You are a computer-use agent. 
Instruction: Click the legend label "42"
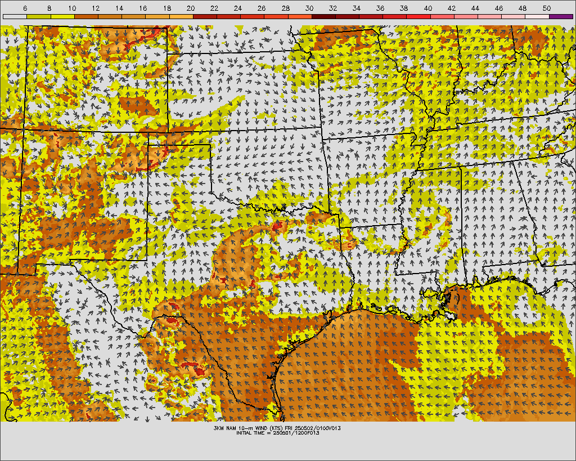point(452,8)
